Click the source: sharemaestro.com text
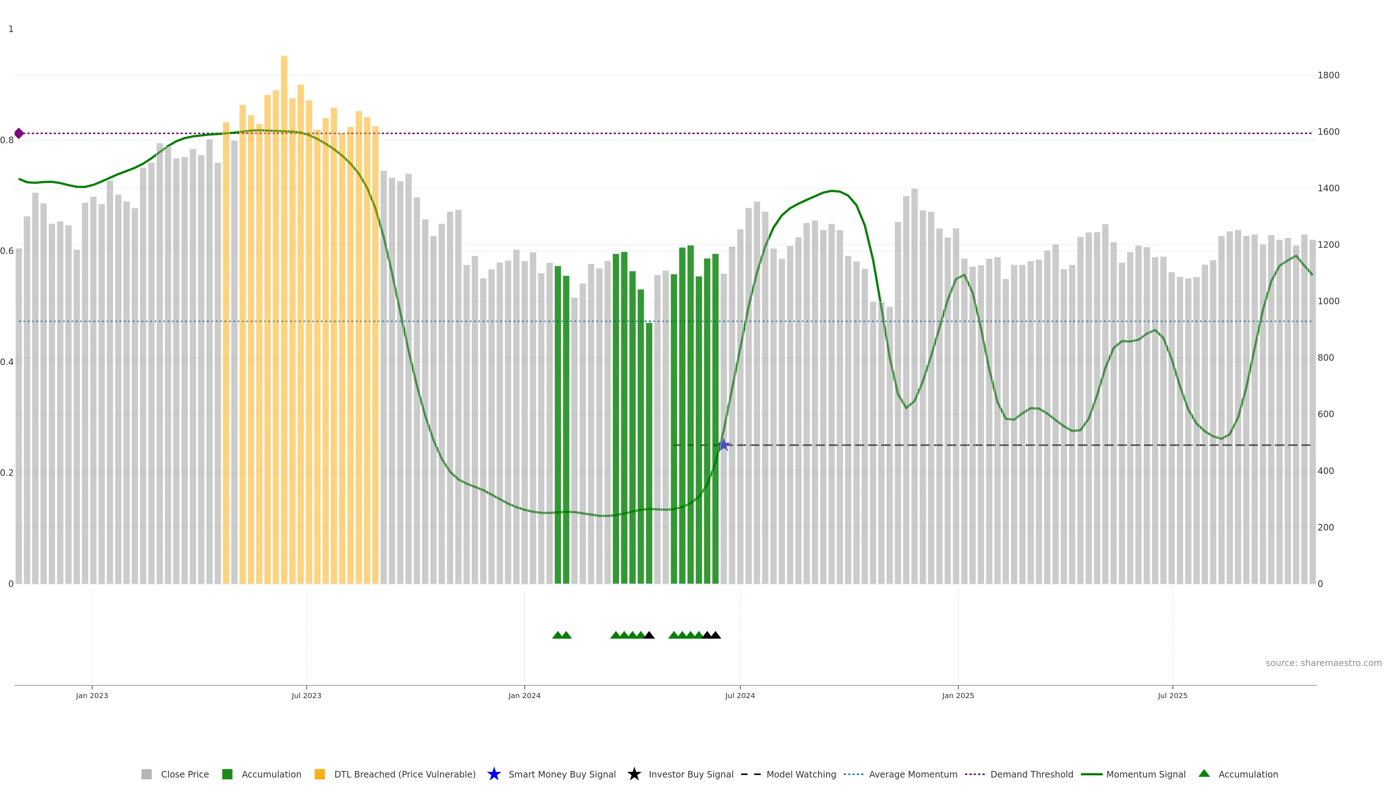1400x787 pixels. (1323, 663)
